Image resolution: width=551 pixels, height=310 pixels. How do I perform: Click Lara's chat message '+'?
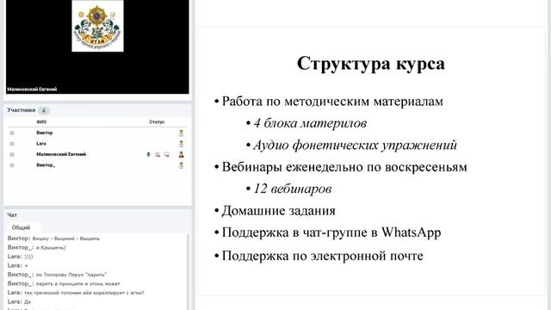(26, 266)
